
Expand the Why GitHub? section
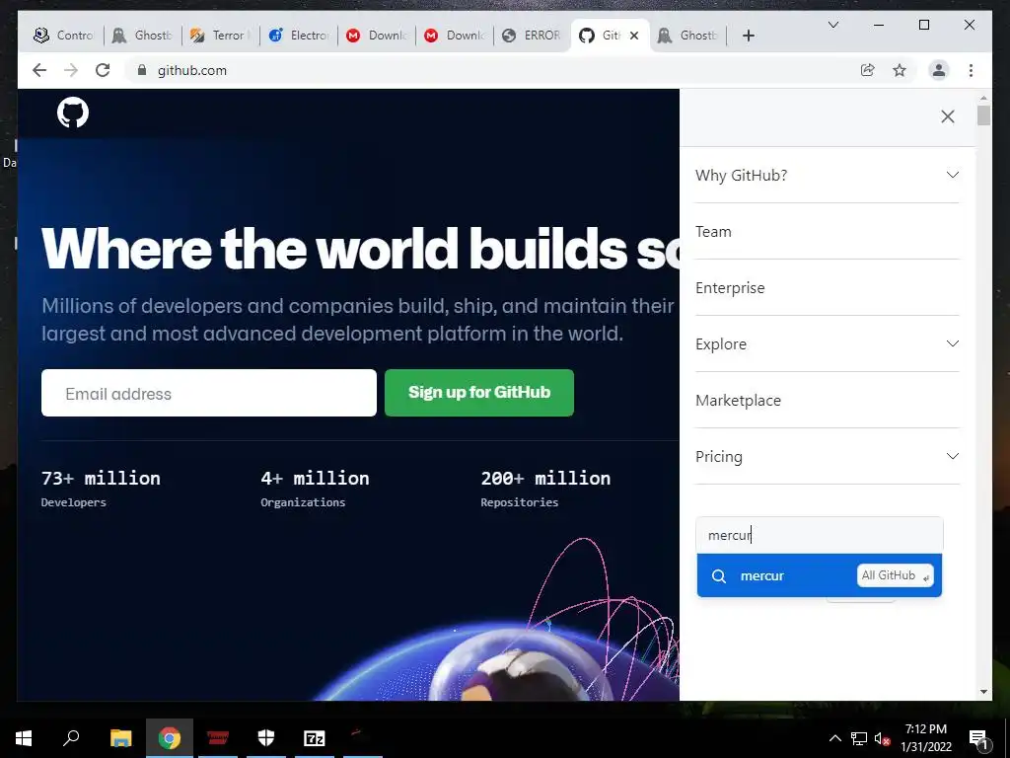click(828, 176)
